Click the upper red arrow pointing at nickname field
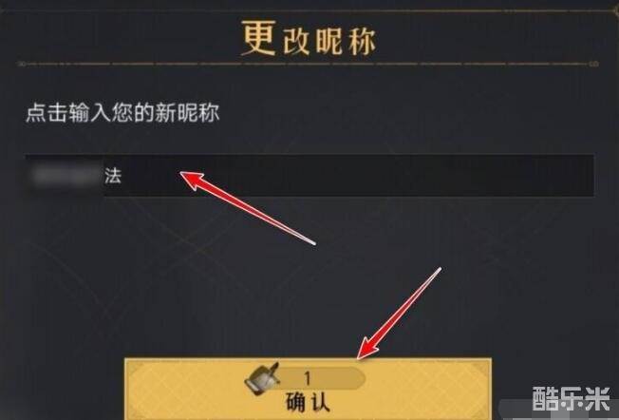 [x=248, y=208]
